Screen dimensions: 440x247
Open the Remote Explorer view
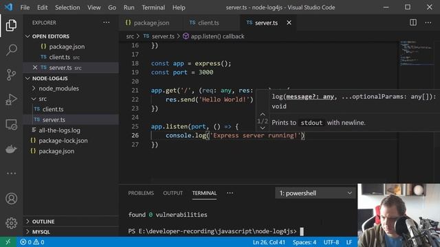tap(11, 124)
